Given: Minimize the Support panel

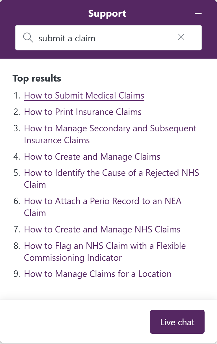Looking at the screenshot, I should 198,14.
